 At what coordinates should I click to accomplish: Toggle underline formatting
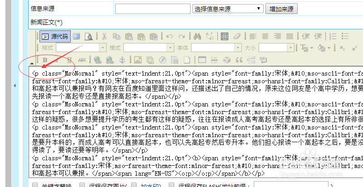coord(69,60)
